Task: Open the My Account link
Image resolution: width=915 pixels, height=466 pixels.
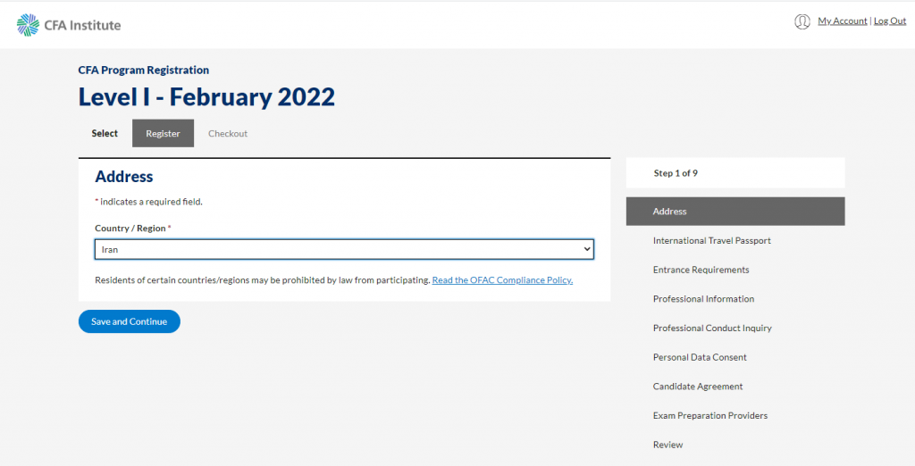Action: (842, 21)
